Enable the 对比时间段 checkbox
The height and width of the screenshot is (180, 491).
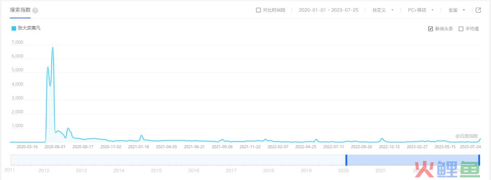point(258,10)
